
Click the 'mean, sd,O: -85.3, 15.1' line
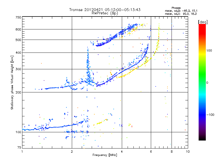pyautogui.click(x=181, y=11)
